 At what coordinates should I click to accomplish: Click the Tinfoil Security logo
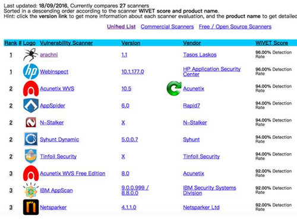[x=31, y=156]
